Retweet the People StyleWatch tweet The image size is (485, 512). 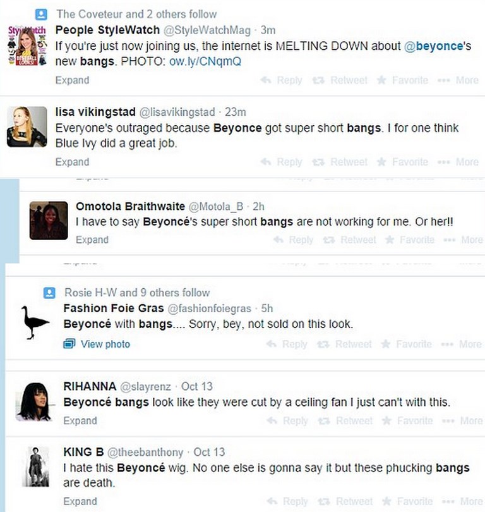pyautogui.click(x=341, y=80)
